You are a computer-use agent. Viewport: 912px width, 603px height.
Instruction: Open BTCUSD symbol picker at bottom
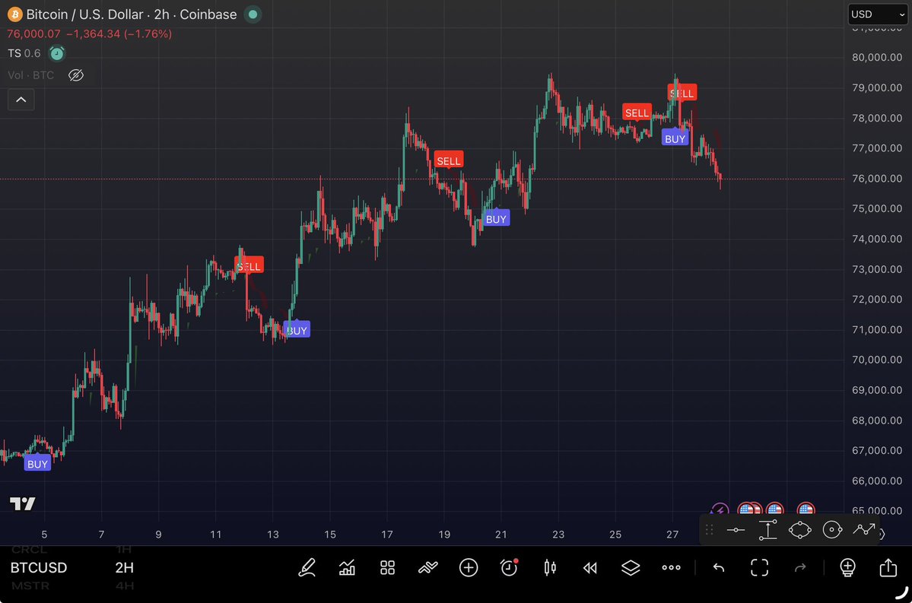[38, 567]
